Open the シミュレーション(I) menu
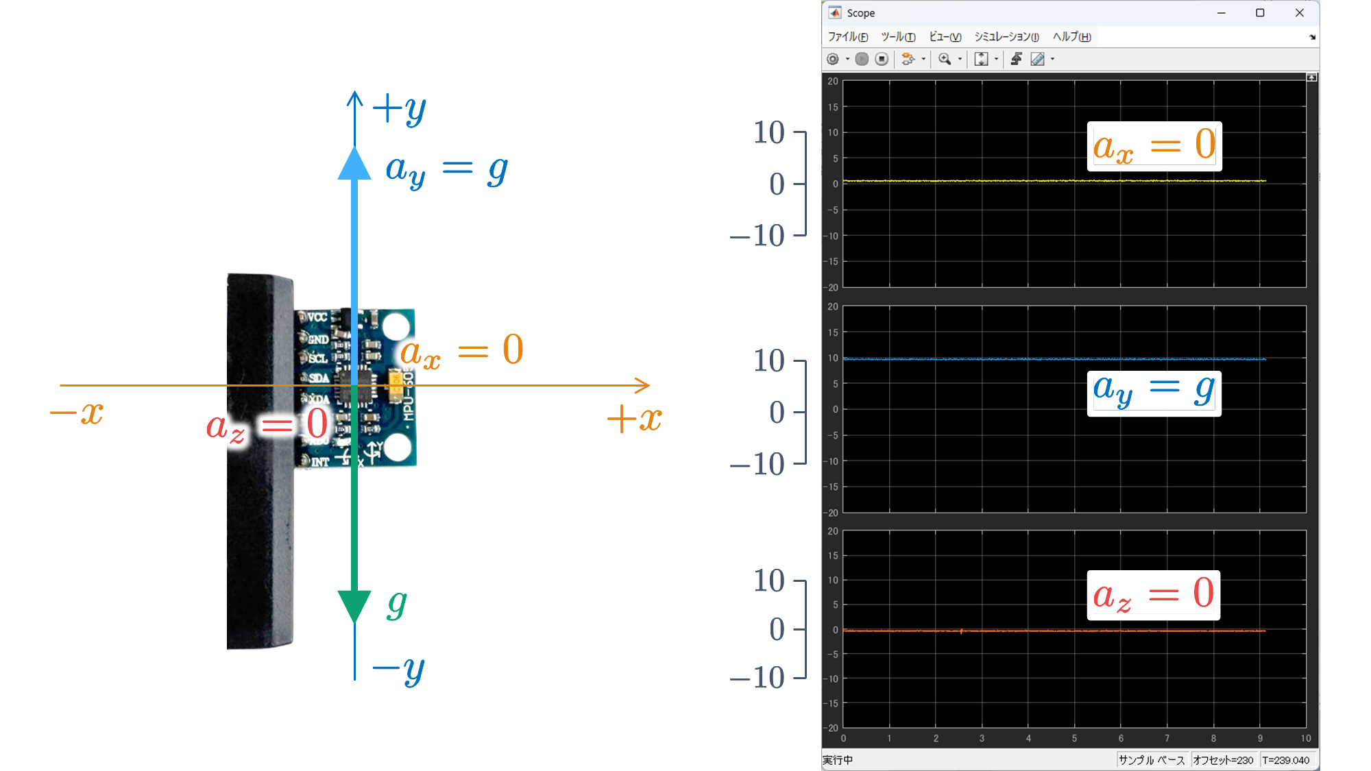This screenshot has height=771, width=1371. pyautogui.click(x=1006, y=37)
